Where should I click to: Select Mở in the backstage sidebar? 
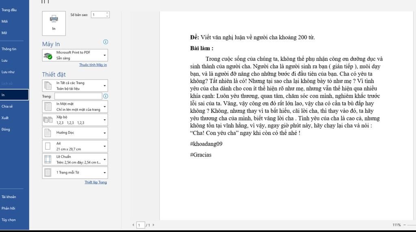4,33
